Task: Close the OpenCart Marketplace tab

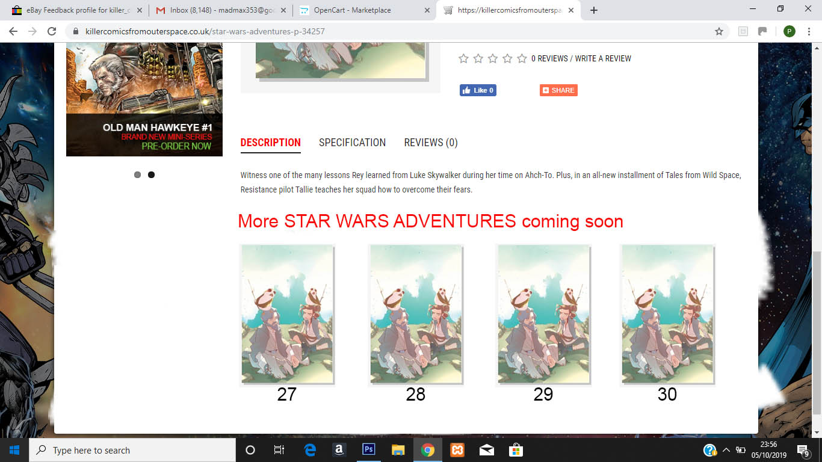Action: pyautogui.click(x=427, y=10)
